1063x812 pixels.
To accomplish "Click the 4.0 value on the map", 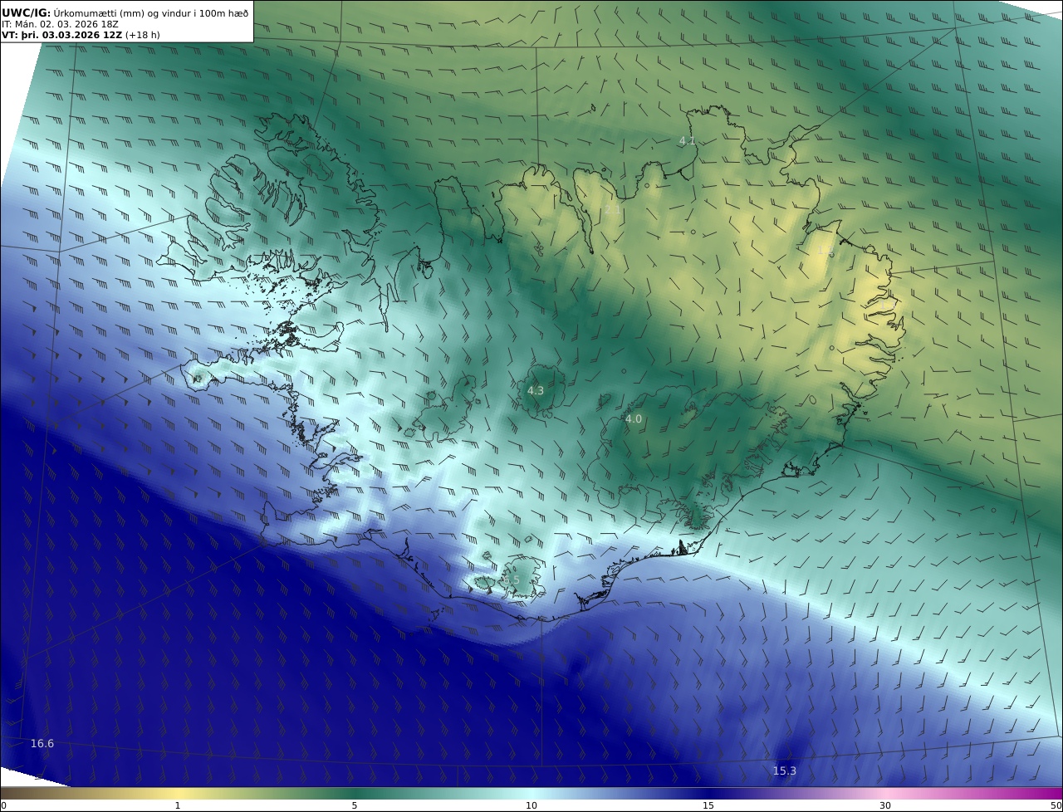I will coord(634,419).
